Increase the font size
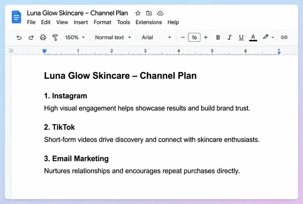Screen dimensions: 303x204 (206, 37)
